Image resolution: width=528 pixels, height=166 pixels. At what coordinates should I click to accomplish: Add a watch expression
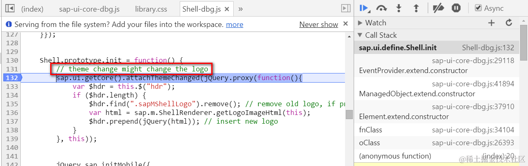[x=491, y=23]
